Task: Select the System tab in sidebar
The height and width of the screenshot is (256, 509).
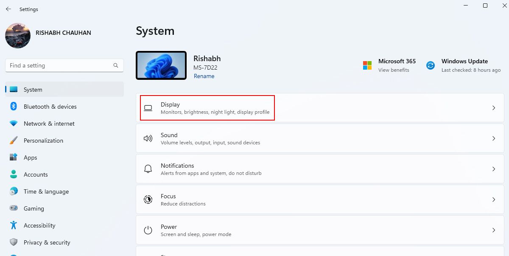Action: 33,90
